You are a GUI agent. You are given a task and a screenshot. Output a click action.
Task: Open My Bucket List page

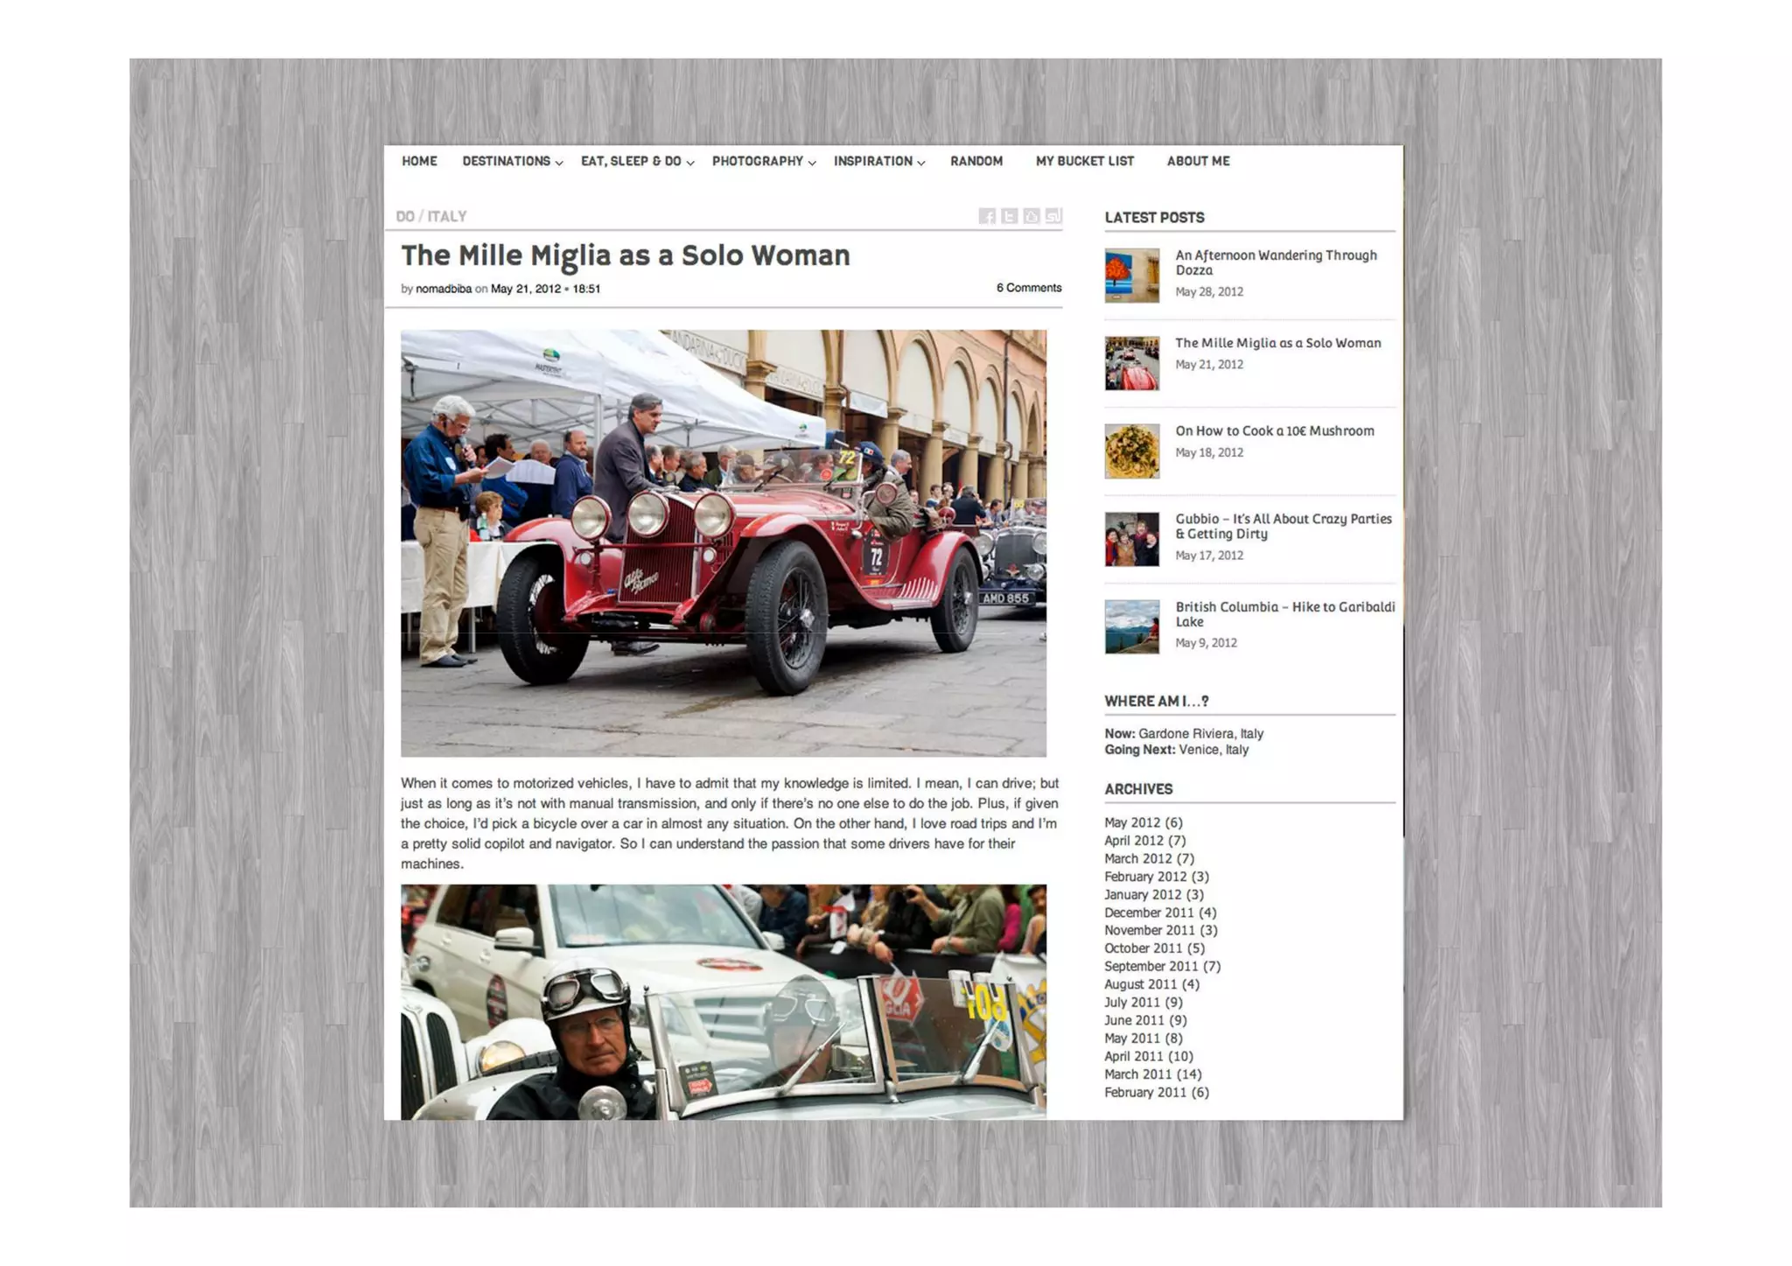tap(1085, 161)
